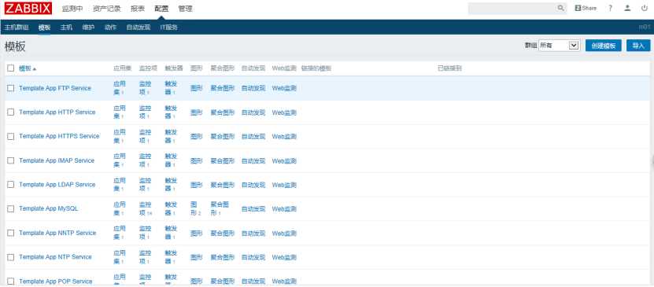Open 自动发现 for Template App HTTP Service
The width and height of the screenshot is (654, 287).
pyautogui.click(x=253, y=112)
